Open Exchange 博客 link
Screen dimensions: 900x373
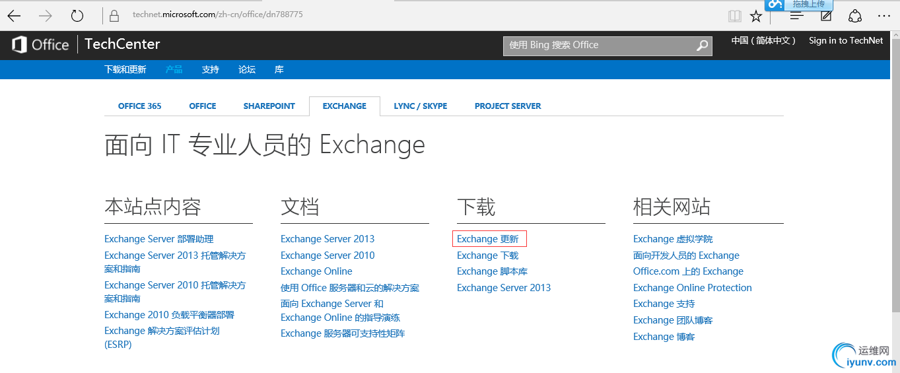664,337
